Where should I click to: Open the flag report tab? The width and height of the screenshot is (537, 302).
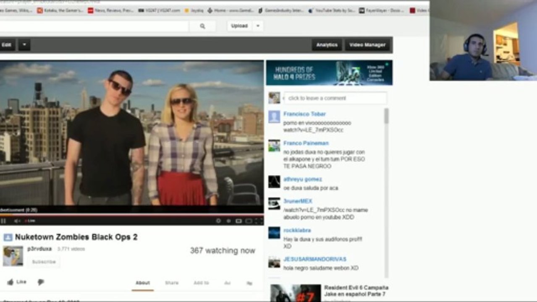(249, 283)
